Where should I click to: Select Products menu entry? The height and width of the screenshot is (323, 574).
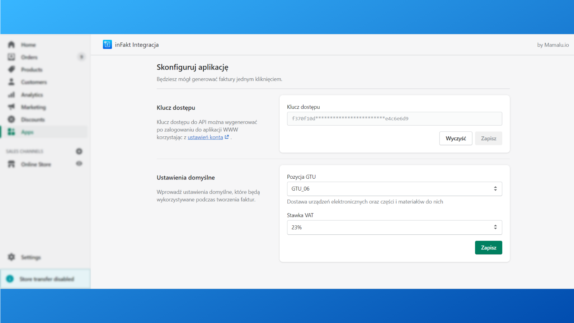pyautogui.click(x=32, y=70)
